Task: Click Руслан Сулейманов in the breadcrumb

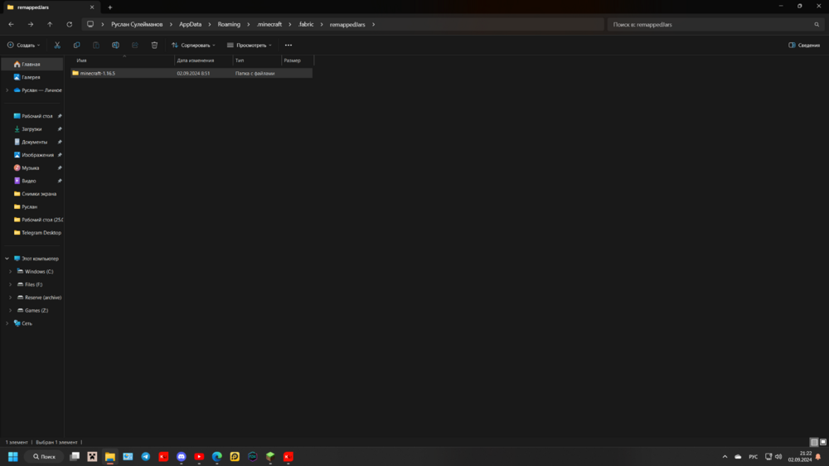Action: [137, 24]
